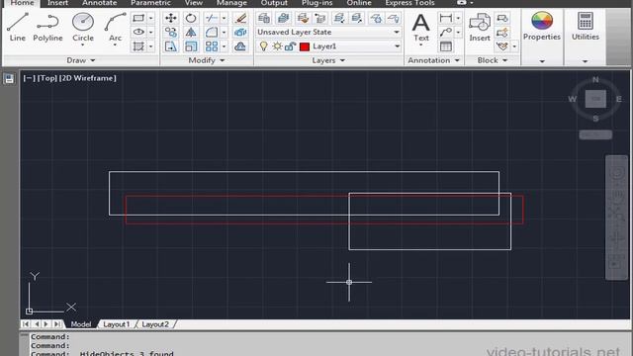Toggle Layer1 freeze sun icon

coord(277,46)
